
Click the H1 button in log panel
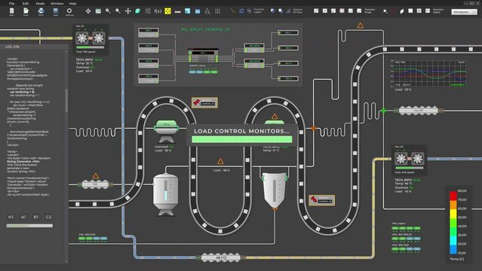[x=11, y=217]
